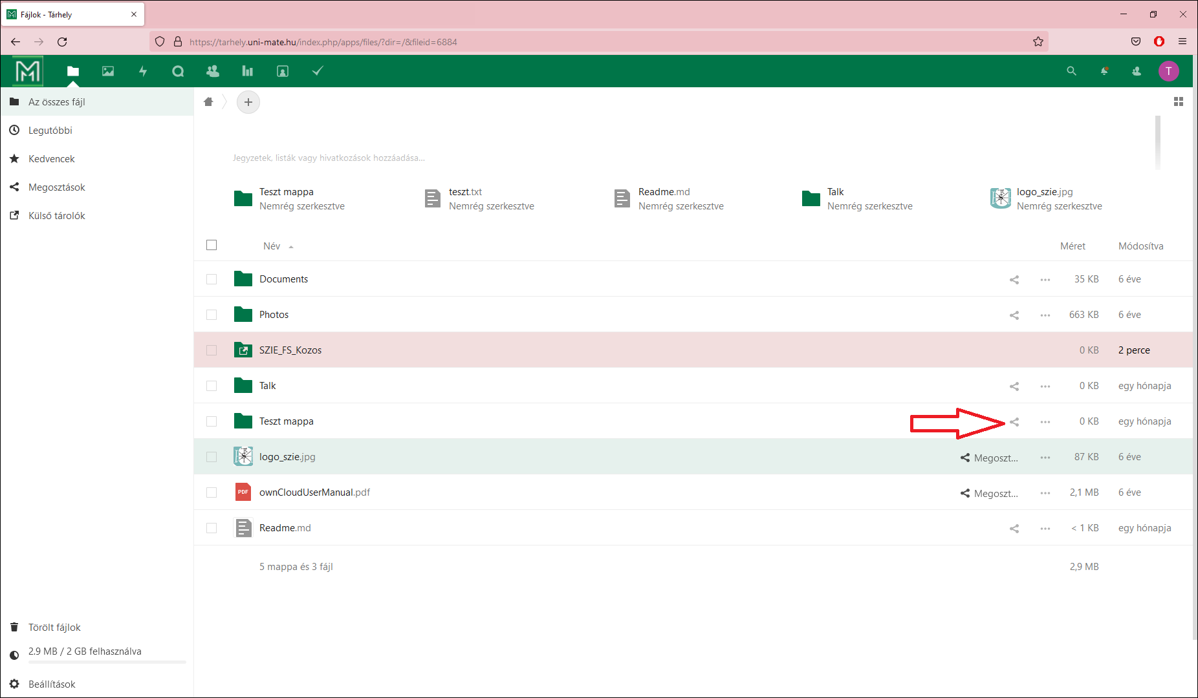Click share icon for Teszt mappa
The height and width of the screenshot is (698, 1198).
click(x=1014, y=422)
